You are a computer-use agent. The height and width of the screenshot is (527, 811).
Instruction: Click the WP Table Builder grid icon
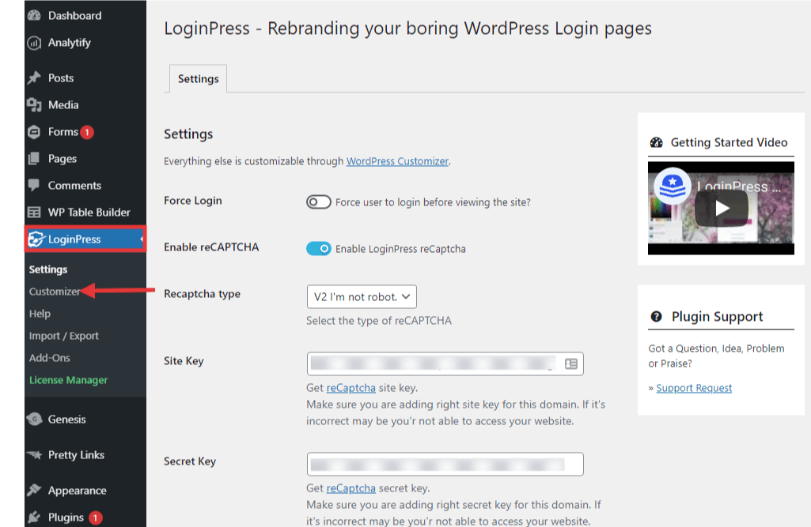coord(34,213)
